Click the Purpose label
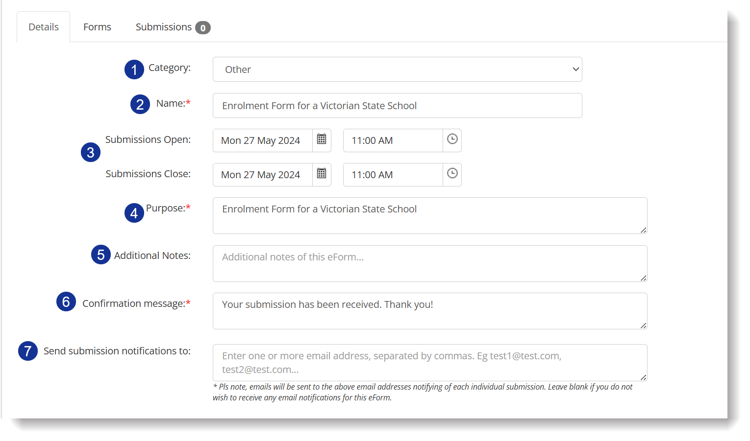750x441 pixels. [168, 208]
